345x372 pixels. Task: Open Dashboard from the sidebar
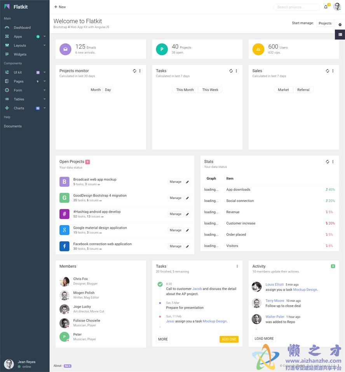tap(22, 28)
